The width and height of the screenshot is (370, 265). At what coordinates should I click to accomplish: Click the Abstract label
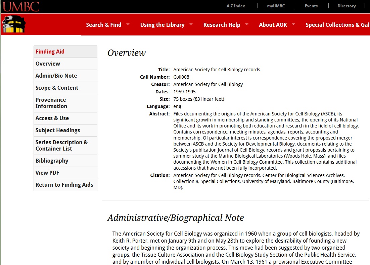(x=159, y=114)
